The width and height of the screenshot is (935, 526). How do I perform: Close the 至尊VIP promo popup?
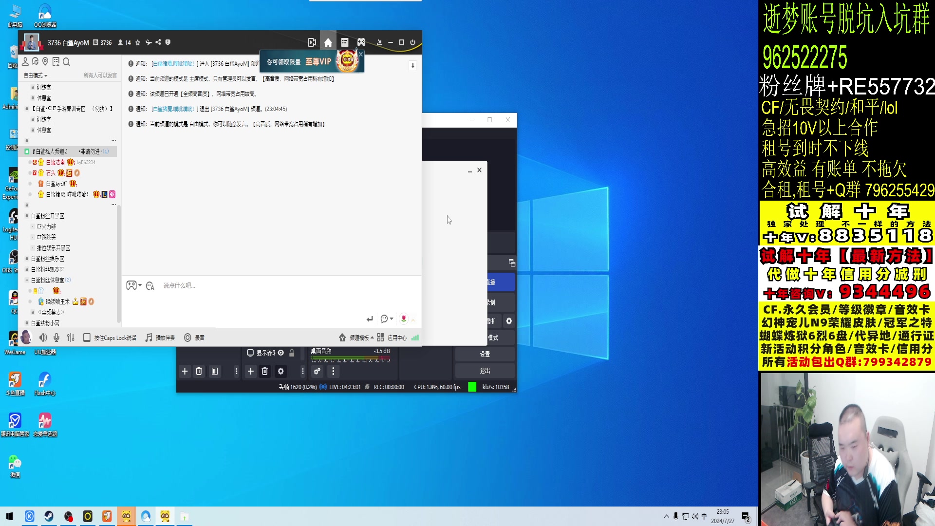coord(360,54)
